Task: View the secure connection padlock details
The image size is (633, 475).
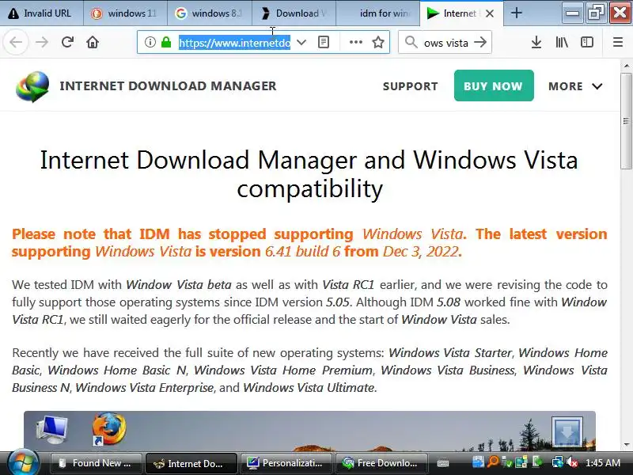Action: point(166,42)
